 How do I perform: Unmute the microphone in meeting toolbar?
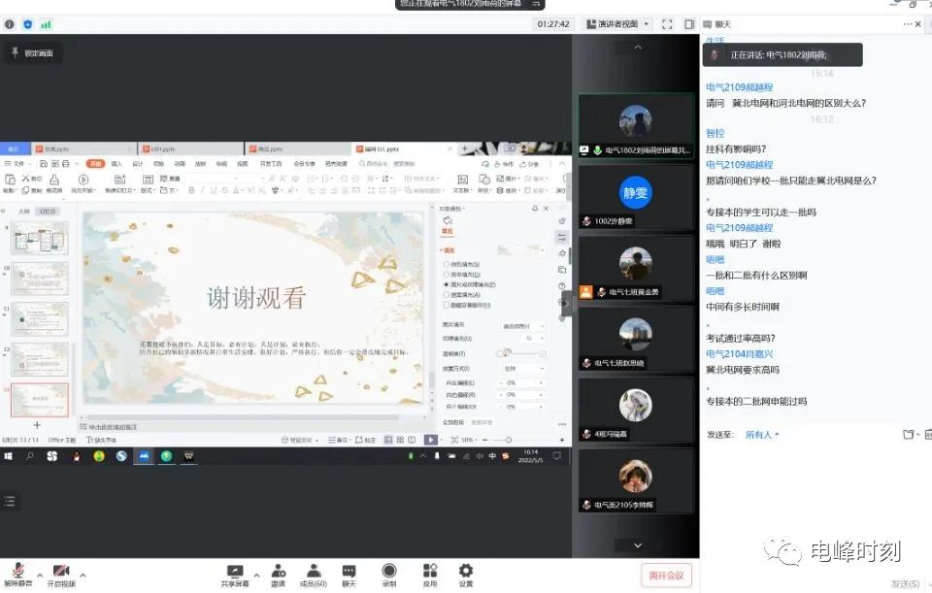click(17, 575)
